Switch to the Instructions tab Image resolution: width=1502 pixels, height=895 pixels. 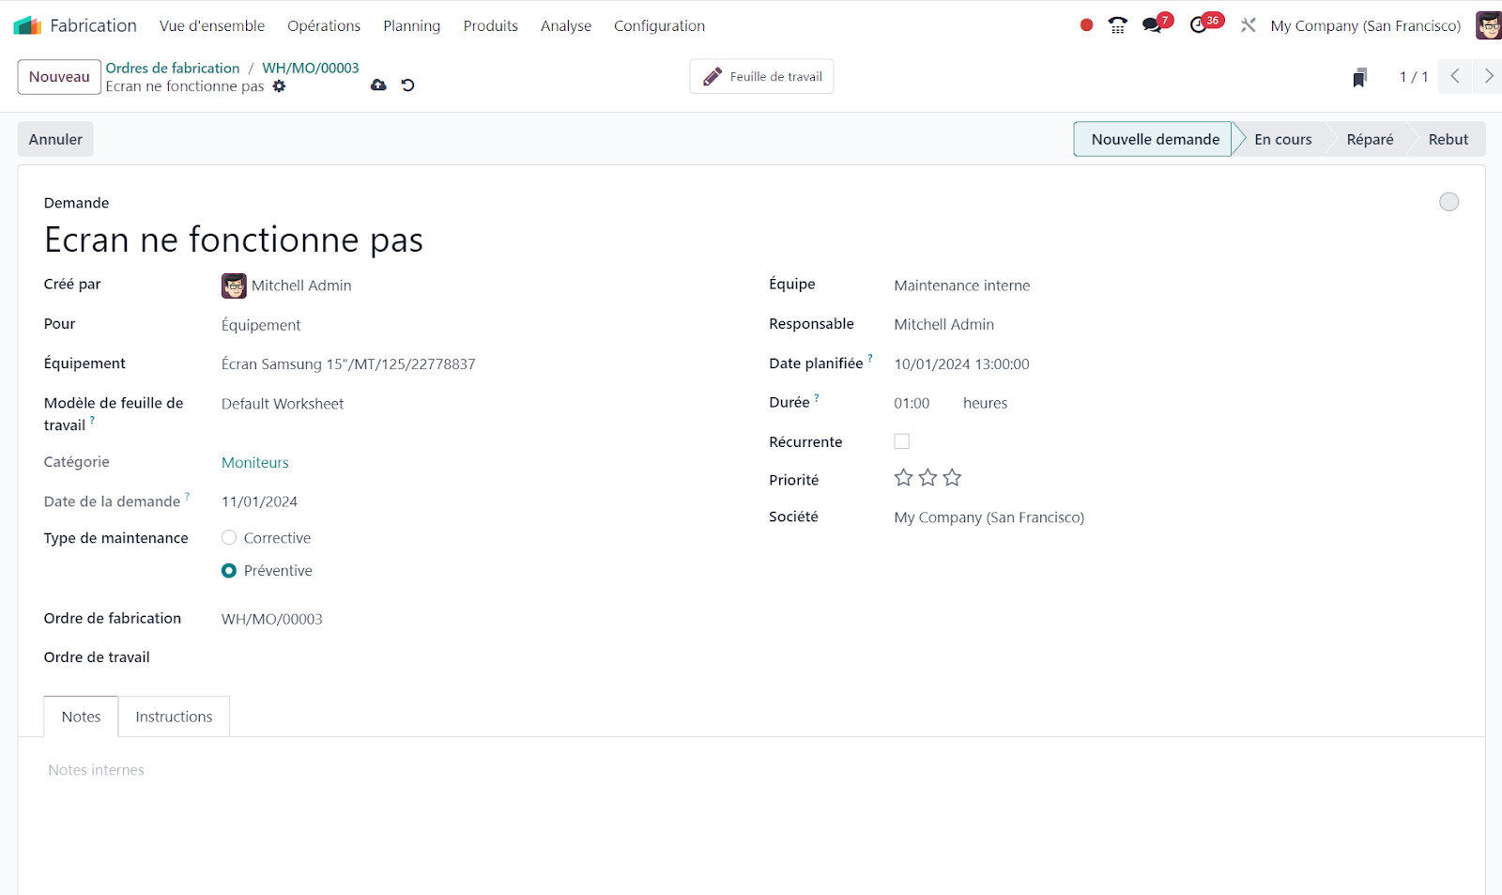point(174,717)
